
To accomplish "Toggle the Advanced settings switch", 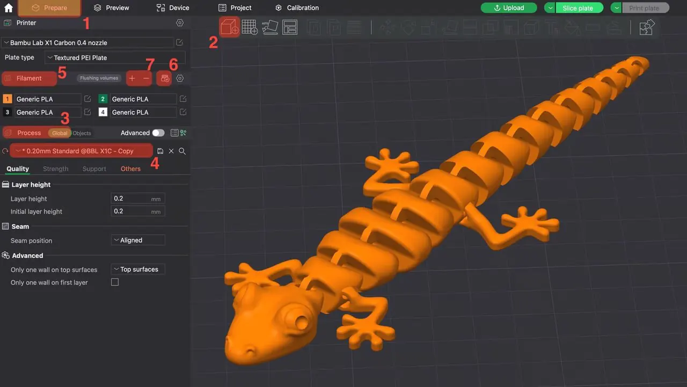I will click(158, 133).
